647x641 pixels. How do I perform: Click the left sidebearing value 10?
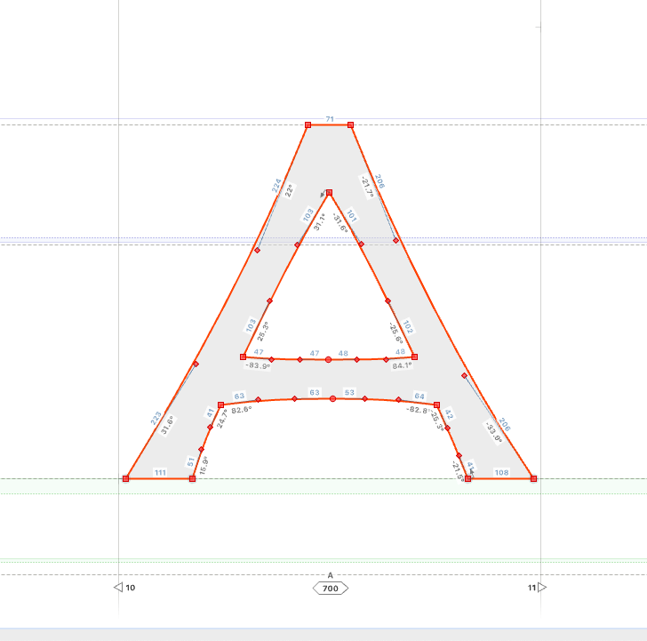coord(131,588)
